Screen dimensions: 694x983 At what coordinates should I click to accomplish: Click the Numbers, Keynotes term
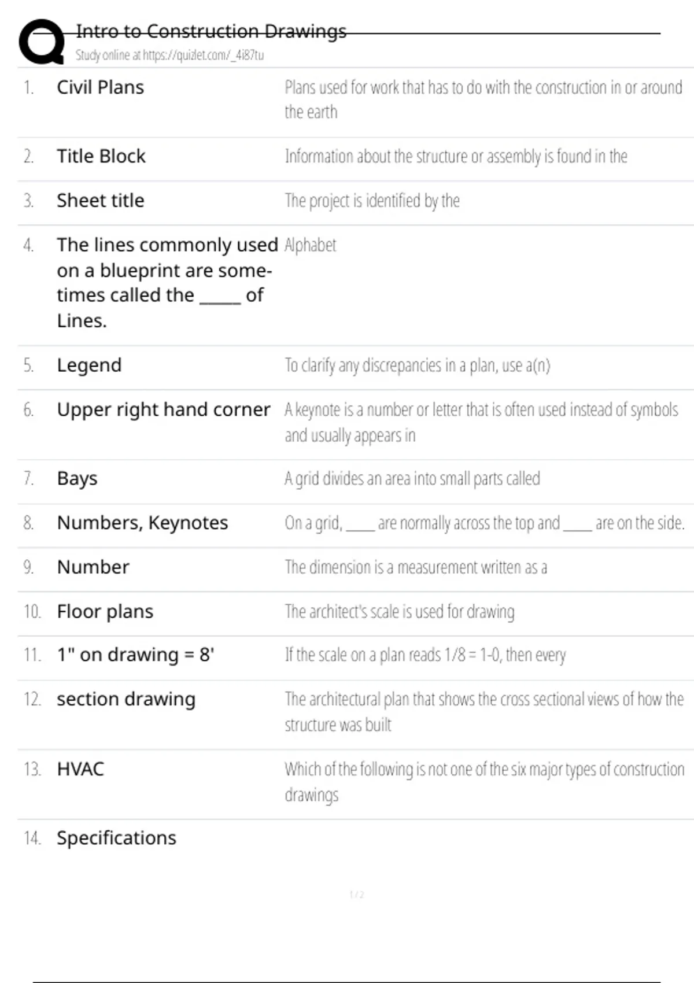142,523
